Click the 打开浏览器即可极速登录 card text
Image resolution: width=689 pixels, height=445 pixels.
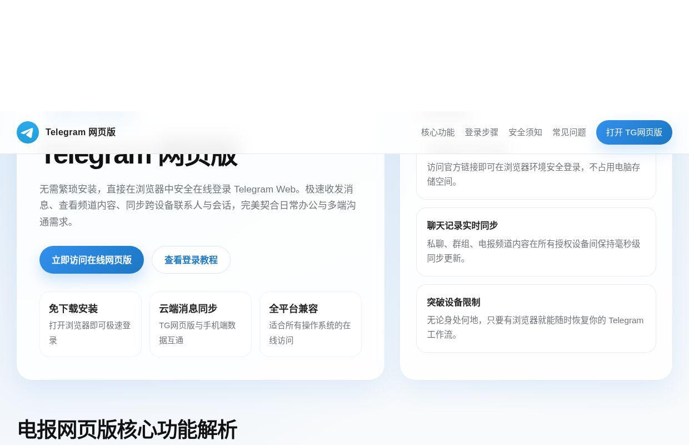click(89, 333)
